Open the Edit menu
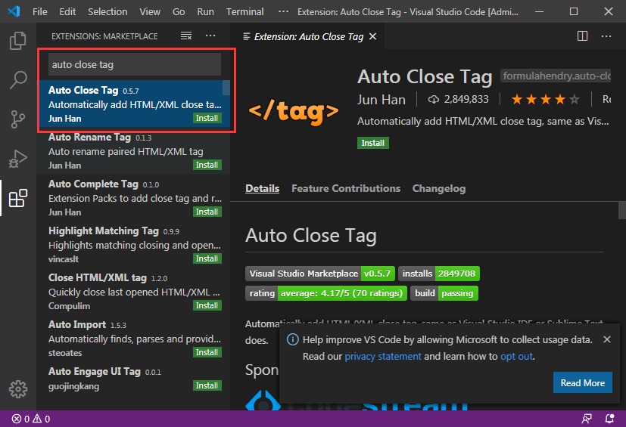The width and height of the screenshot is (626, 427). [x=67, y=11]
